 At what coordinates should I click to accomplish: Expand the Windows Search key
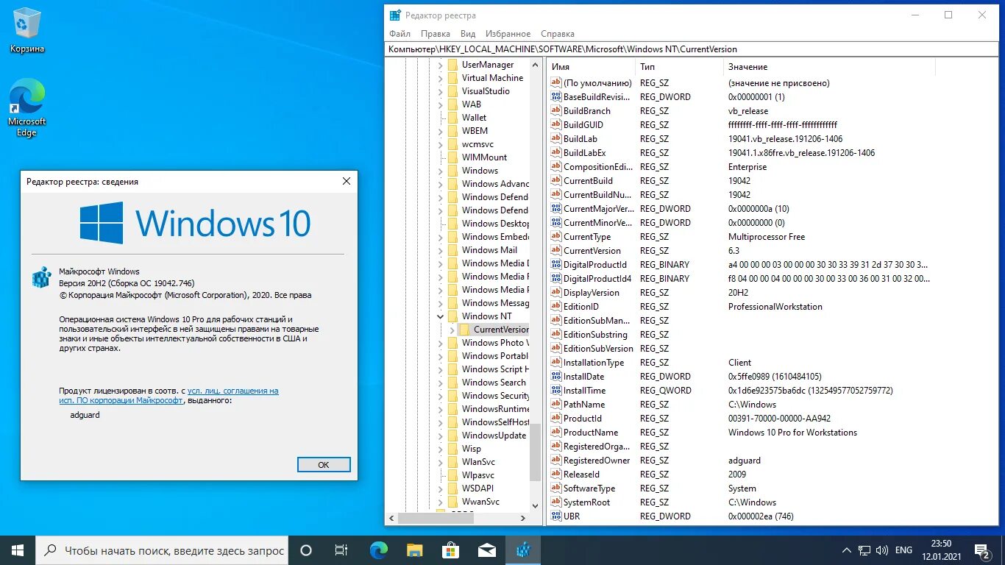coord(441,383)
